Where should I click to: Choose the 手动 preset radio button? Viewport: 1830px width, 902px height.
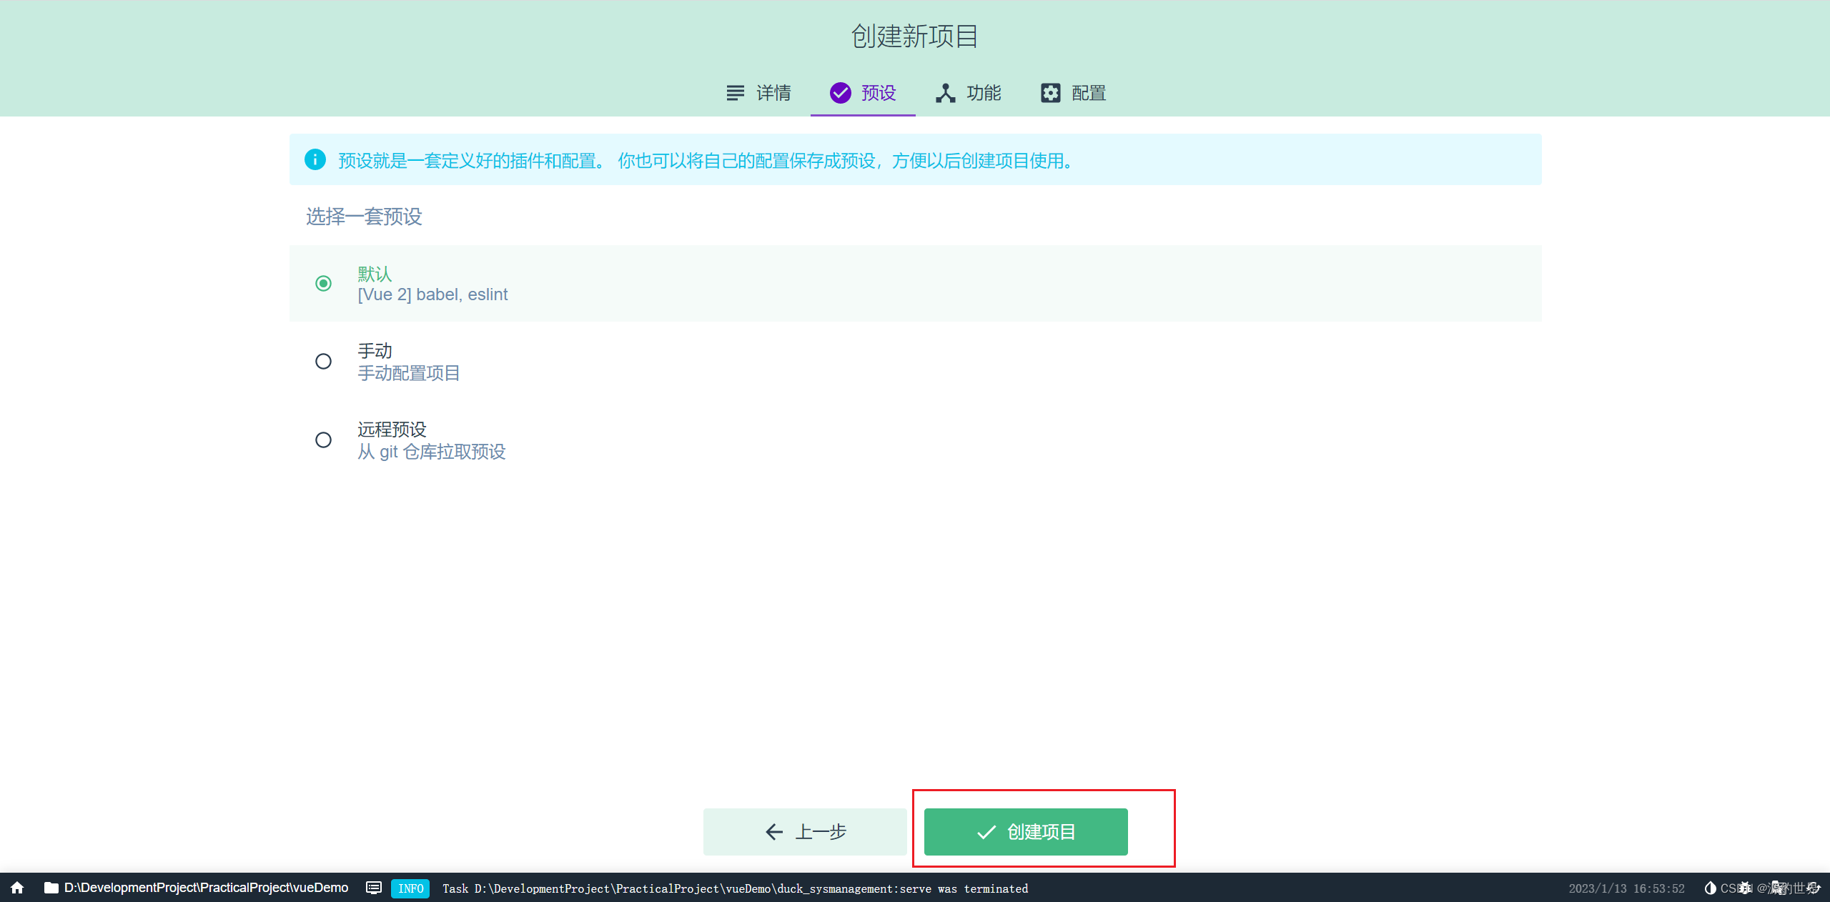pyautogui.click(x=323, y=362)
